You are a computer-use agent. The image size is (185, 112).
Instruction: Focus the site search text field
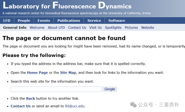pyautogui.click(x=56, y=89)
